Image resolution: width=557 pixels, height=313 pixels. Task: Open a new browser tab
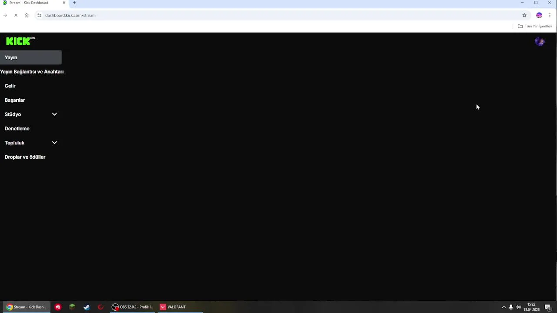[x=74, y=3]
